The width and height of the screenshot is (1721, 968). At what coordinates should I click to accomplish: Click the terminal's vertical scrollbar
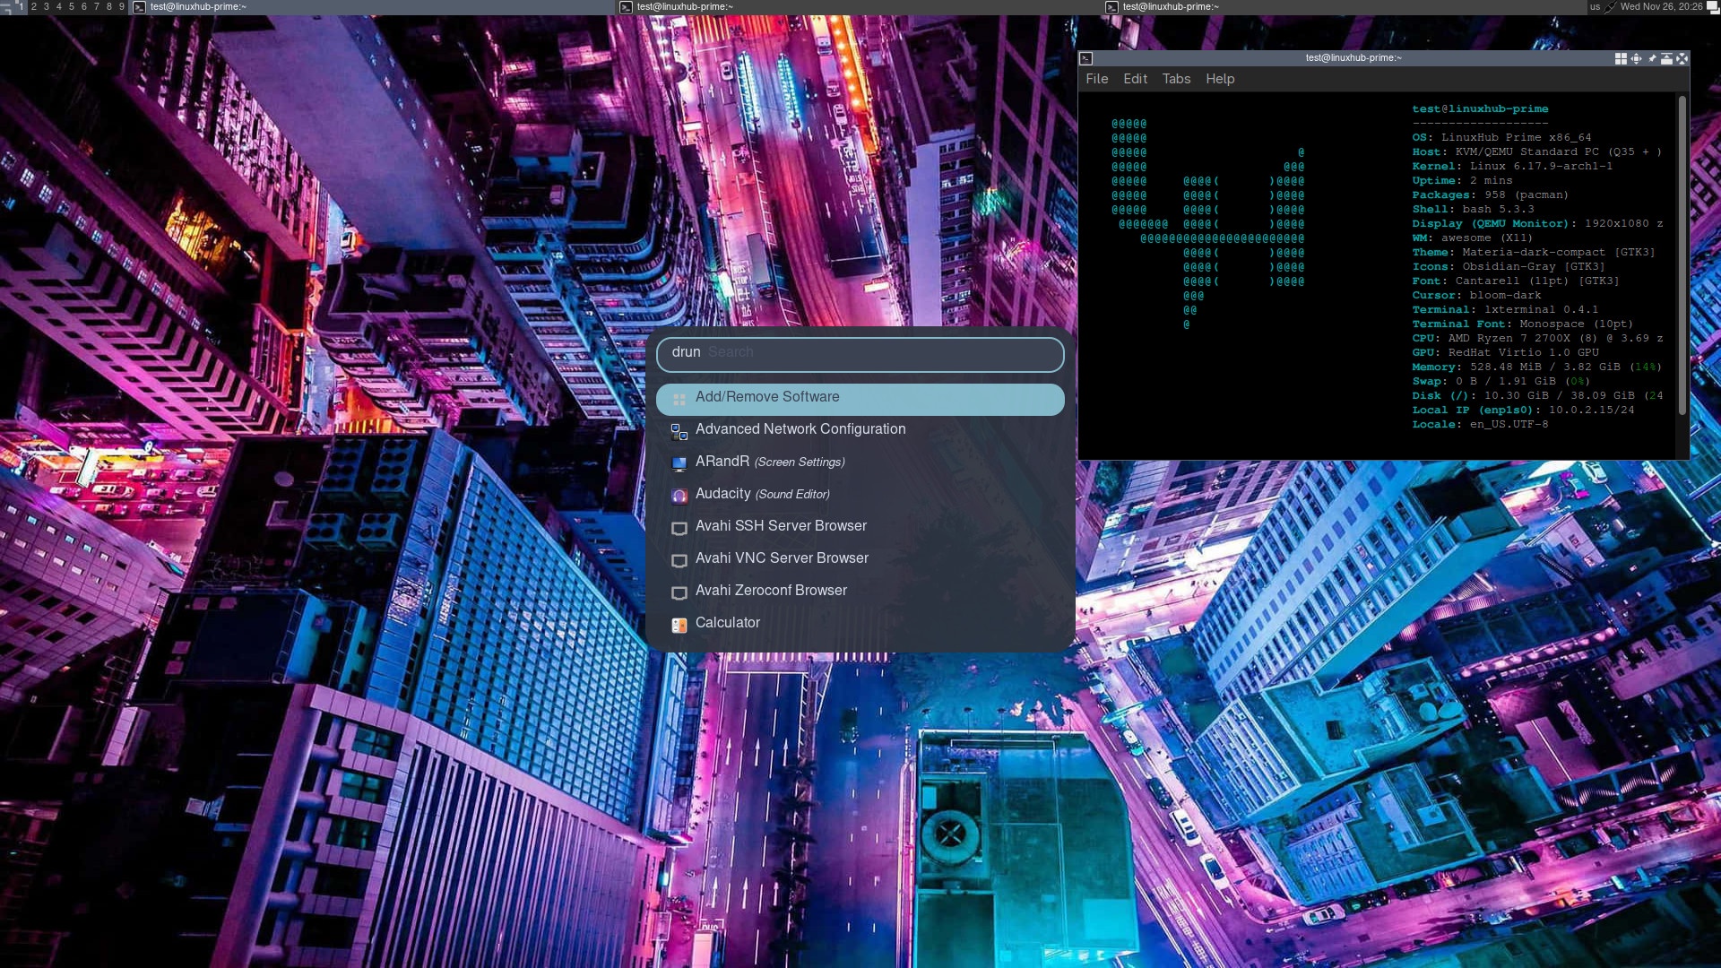[1682, 255]
